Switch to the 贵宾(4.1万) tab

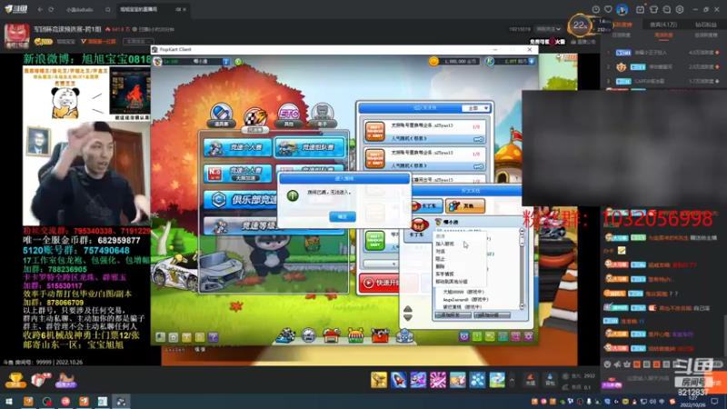pos(663,25)
